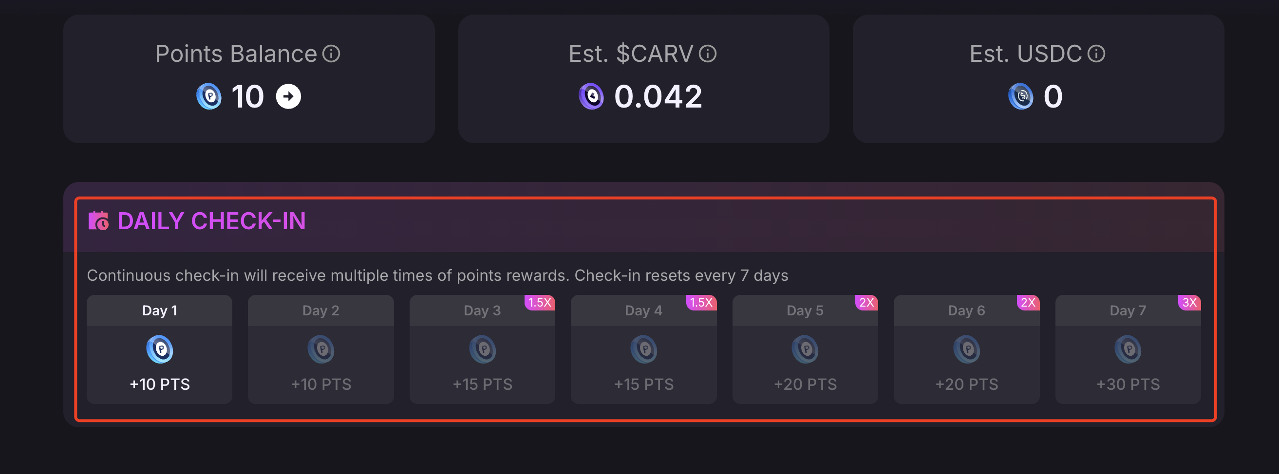1279x474 pixels.
Task: Click the purple $CARV token icon
Action: tap(591, 96)
